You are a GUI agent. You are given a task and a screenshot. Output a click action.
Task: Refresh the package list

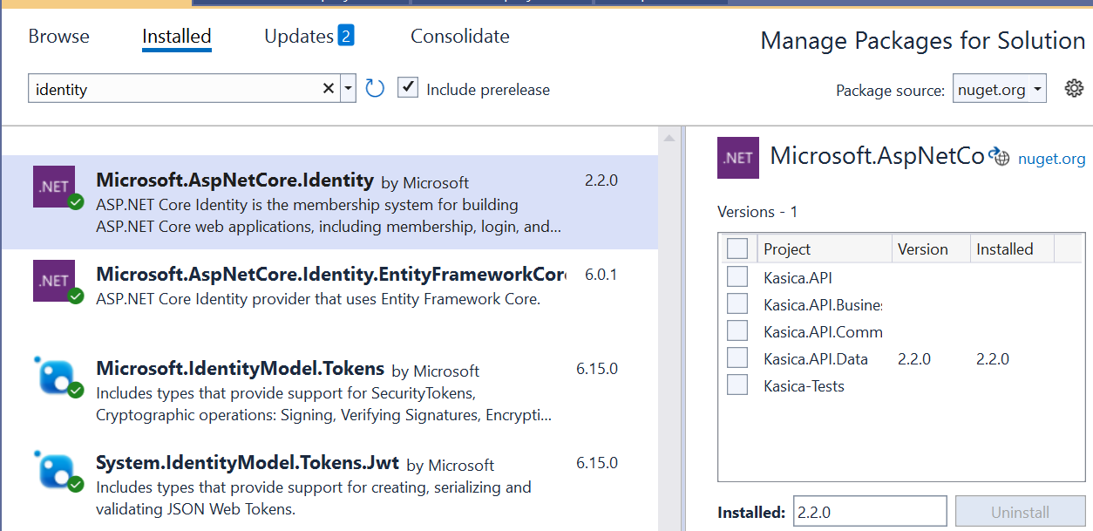(x=375, y=88)
